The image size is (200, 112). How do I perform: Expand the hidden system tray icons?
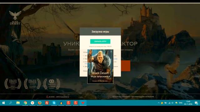[x=158, y=103]
